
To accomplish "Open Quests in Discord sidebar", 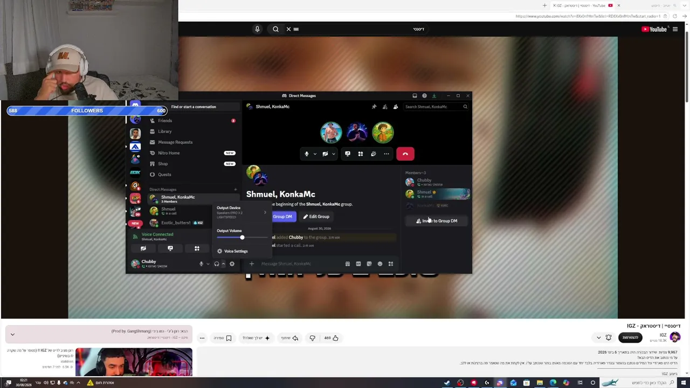I will [x=192, y=175].
